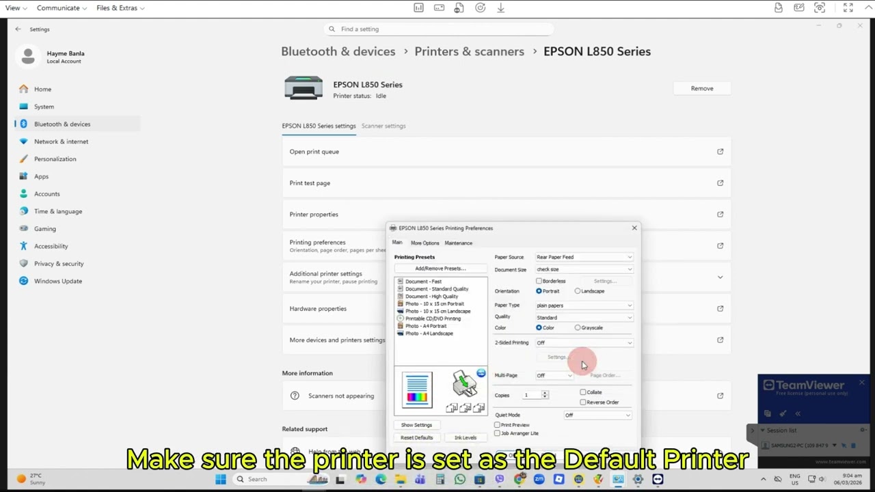Select Portrait orientation
875x492 pixels.
coord(539,291)
